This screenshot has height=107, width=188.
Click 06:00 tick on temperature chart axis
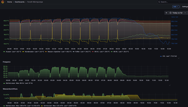point(86,49)
